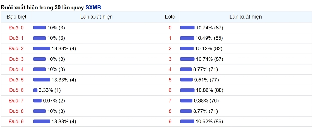Click the Loto 2 bar showing 10.12%
The width and height of the screenshot is (313, 127).
click(x=187, y=48)
